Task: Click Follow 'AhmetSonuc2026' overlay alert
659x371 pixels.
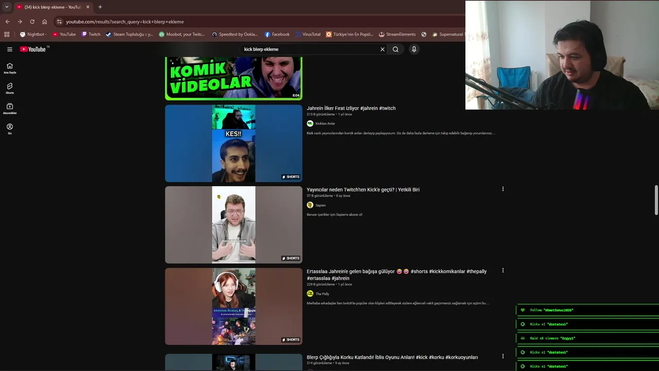Action: coord(587,310)
